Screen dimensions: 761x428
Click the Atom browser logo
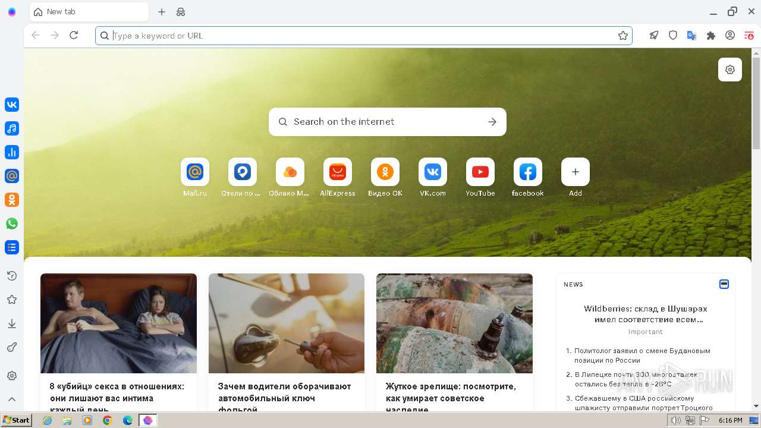(12, 12)
